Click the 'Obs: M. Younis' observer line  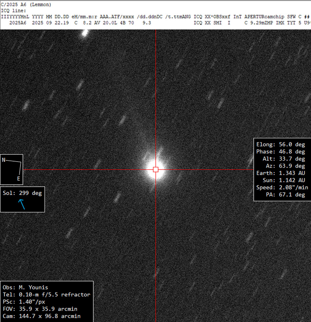tap(25, 287)
